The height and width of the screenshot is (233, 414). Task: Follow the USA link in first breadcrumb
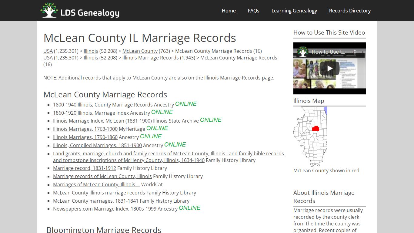(x=48, y=51)
